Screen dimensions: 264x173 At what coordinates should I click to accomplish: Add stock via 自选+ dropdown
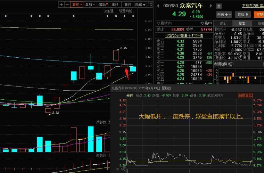pyautogui.click(x=224, y=15)
